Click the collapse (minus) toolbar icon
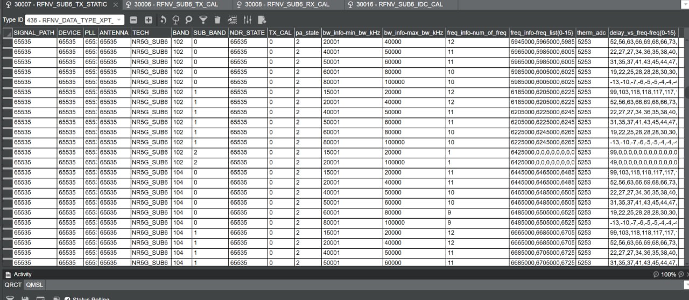This screenshot has width=689, height=300. pyautogui.click(x=133, y=20)
